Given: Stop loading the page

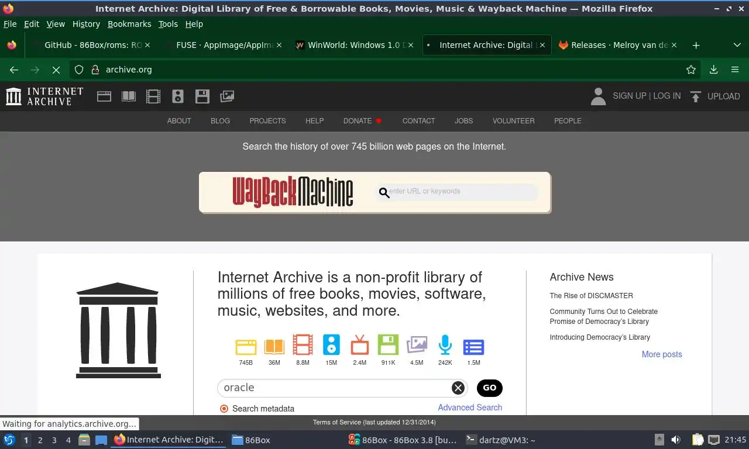Looking at the screenshot, I should pyautogui.click(x=56, y=70).
